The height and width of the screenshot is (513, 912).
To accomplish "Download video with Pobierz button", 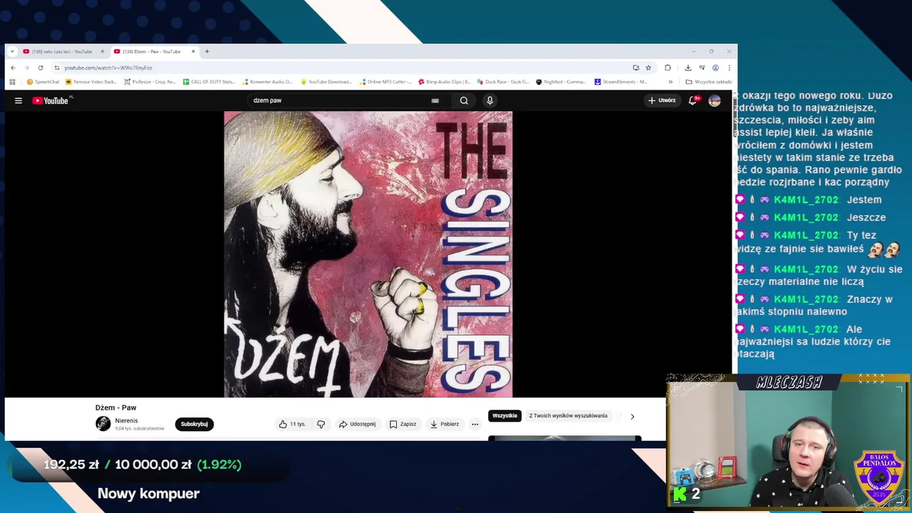I will click(x=445, y=424).
